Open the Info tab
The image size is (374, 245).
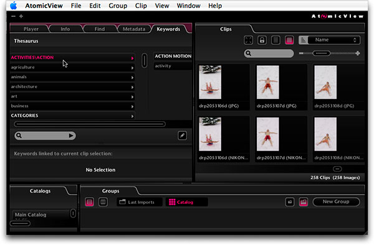(x=65, y=29)
